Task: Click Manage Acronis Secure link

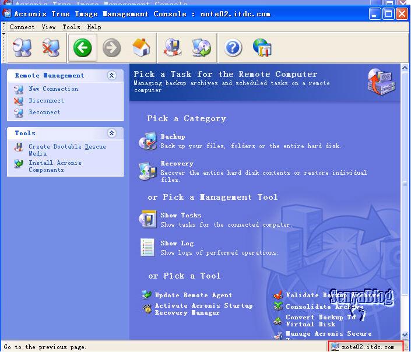Action: click(x=329, y=334)
